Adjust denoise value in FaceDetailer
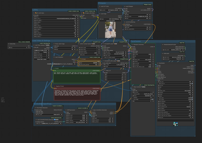Viewport: 202px width, 143px height. 175,94
